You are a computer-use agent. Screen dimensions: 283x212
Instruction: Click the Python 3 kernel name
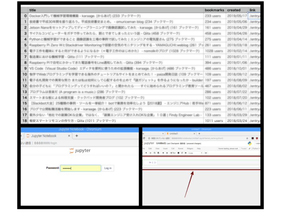[x=256, y=148]
